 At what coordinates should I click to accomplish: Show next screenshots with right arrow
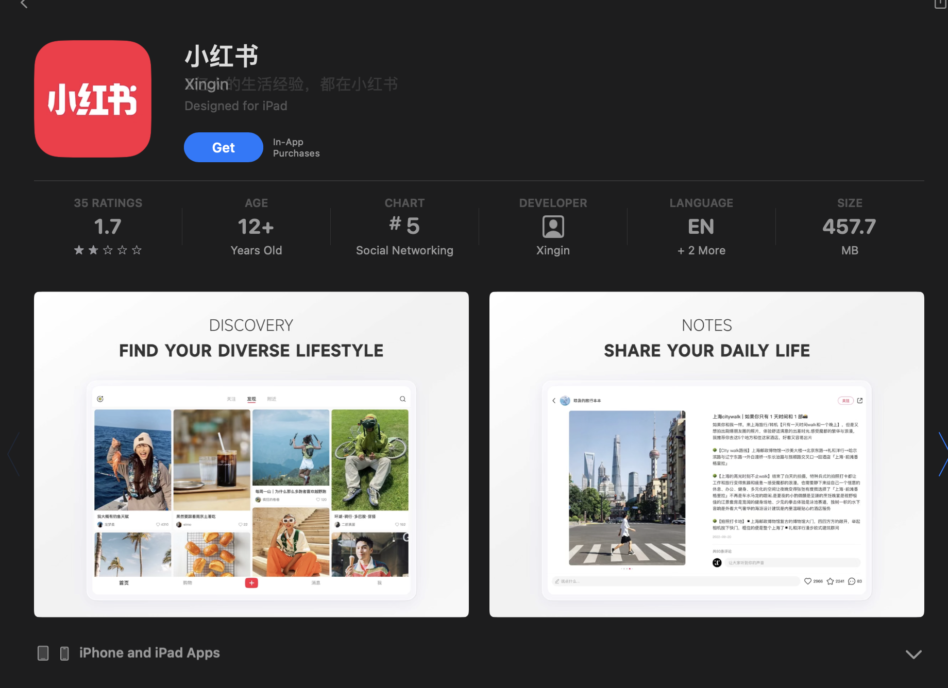tap(942, 454)
